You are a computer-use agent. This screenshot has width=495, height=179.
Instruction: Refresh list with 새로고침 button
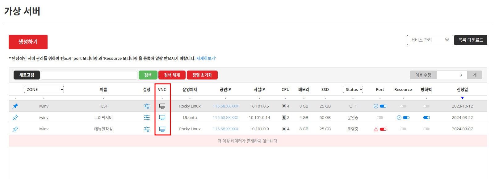pyautogui.click(x=27, y=75)
